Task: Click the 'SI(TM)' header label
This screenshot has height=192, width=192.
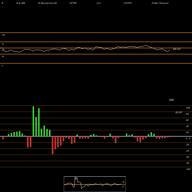Action: (x=73, y=3)
